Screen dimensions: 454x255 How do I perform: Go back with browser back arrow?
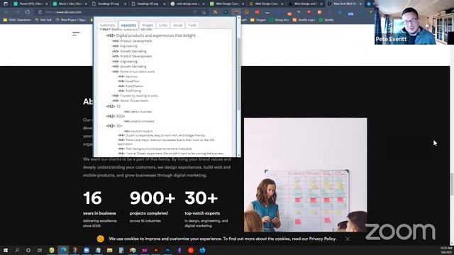(6, 12)
